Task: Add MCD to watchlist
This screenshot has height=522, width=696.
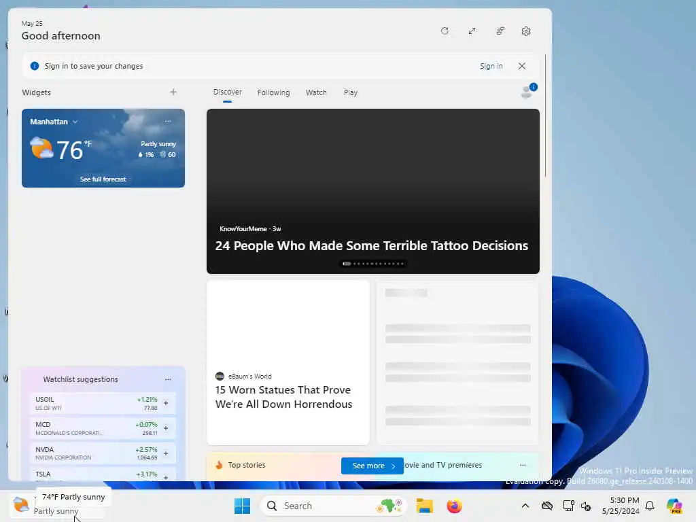Action: coord(166,428)
